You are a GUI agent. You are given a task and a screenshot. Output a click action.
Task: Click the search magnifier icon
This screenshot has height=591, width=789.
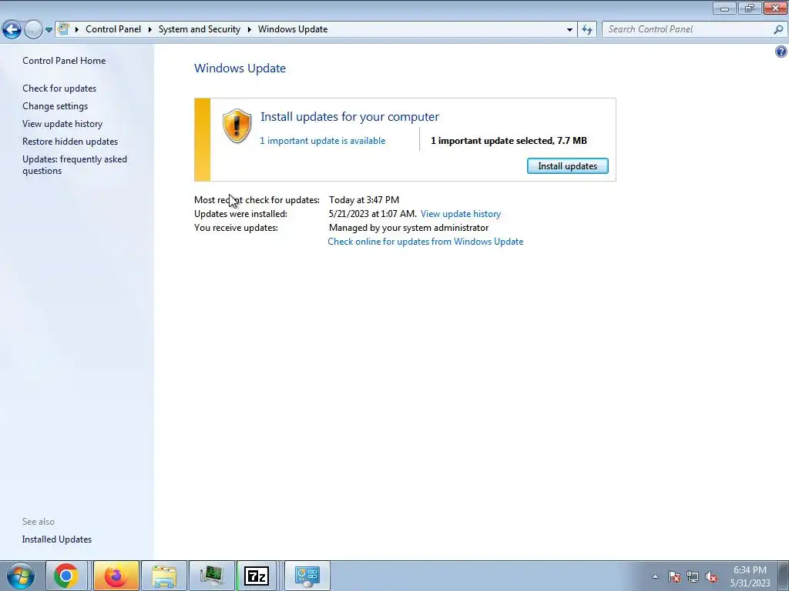[778, 30]
